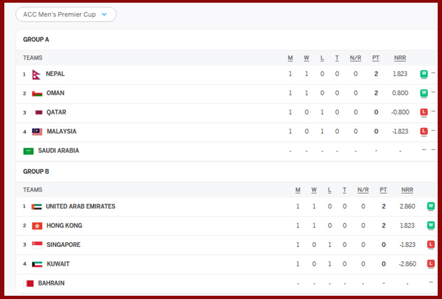Click the NRR column header in Group A
Viewport: 442px width, 299px height.
[400, 58]
